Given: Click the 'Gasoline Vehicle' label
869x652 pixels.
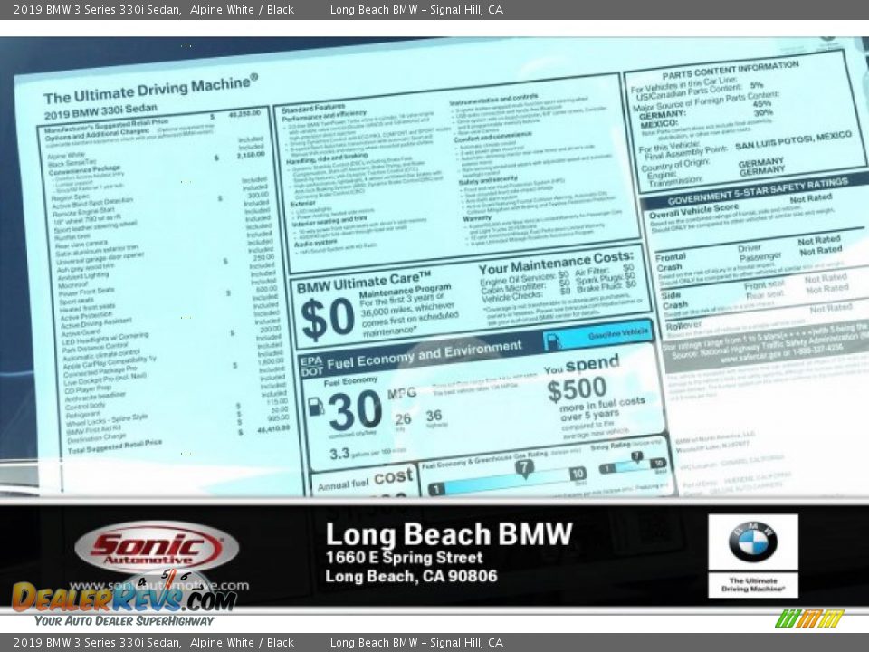Looking at the screenshot, I should (x=618, y=334).
